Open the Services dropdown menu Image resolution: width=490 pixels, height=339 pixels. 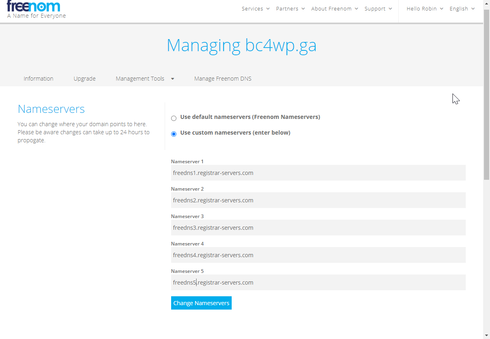click(255, 9)
